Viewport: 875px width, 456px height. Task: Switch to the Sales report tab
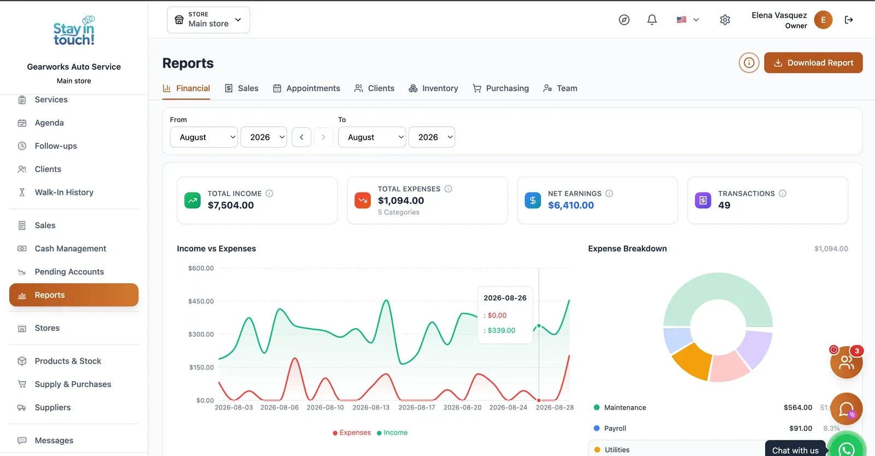[241, 88]
